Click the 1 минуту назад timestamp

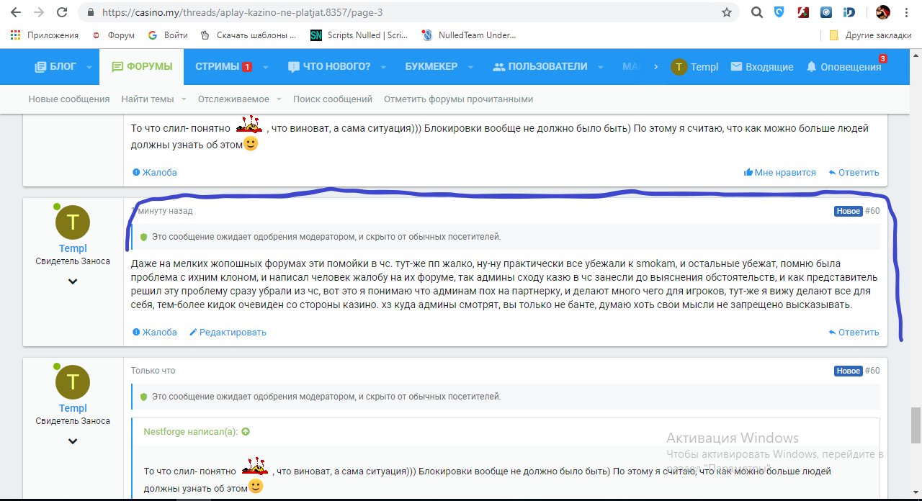162,211
